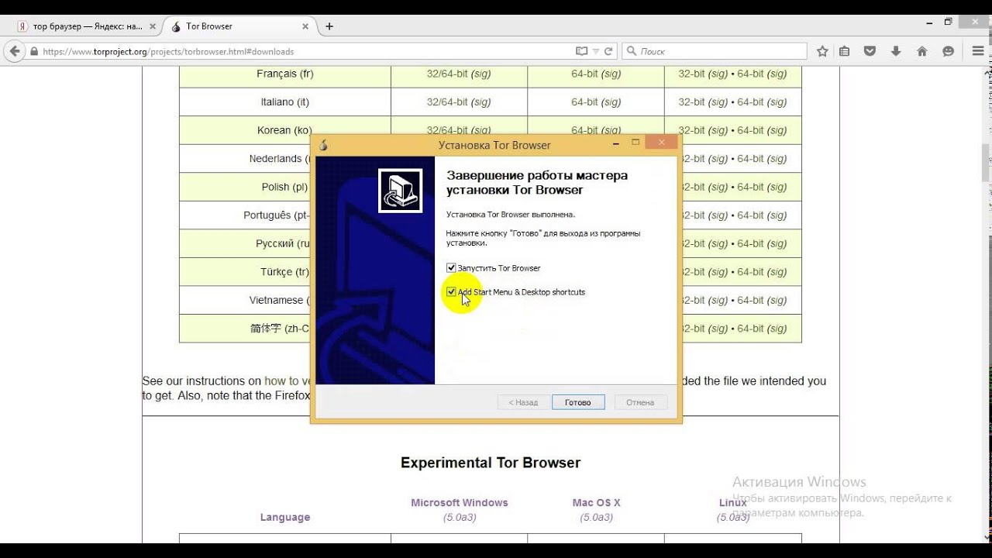This screenshot has height=558, width=992.
Task: Click the Tor onion icon in installer title bar
Action: (x=323, y=145)
